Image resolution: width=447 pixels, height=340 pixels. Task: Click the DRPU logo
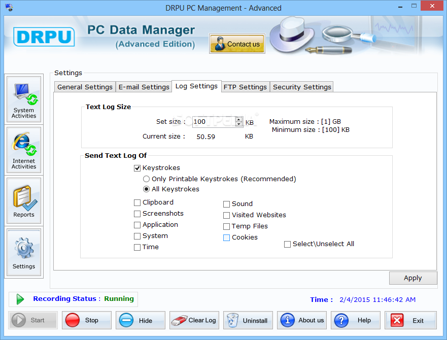pos(44,37)
